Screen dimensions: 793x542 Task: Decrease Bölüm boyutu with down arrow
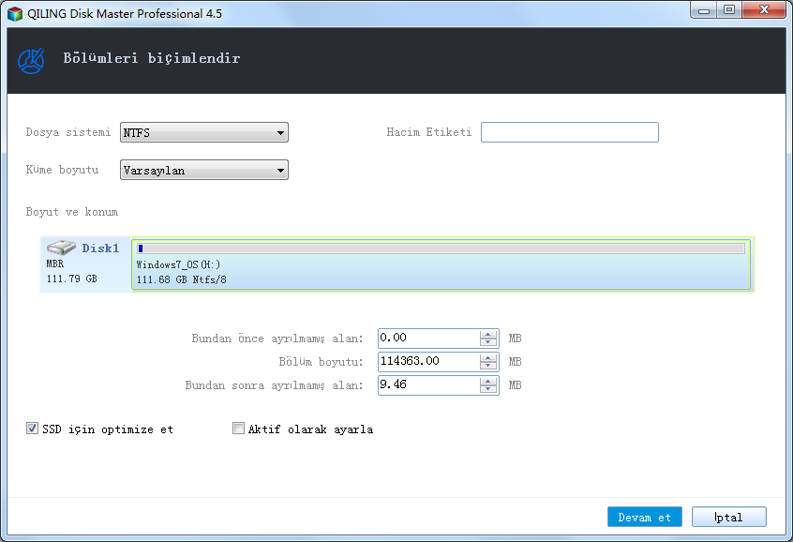click(x=488, y=366)
